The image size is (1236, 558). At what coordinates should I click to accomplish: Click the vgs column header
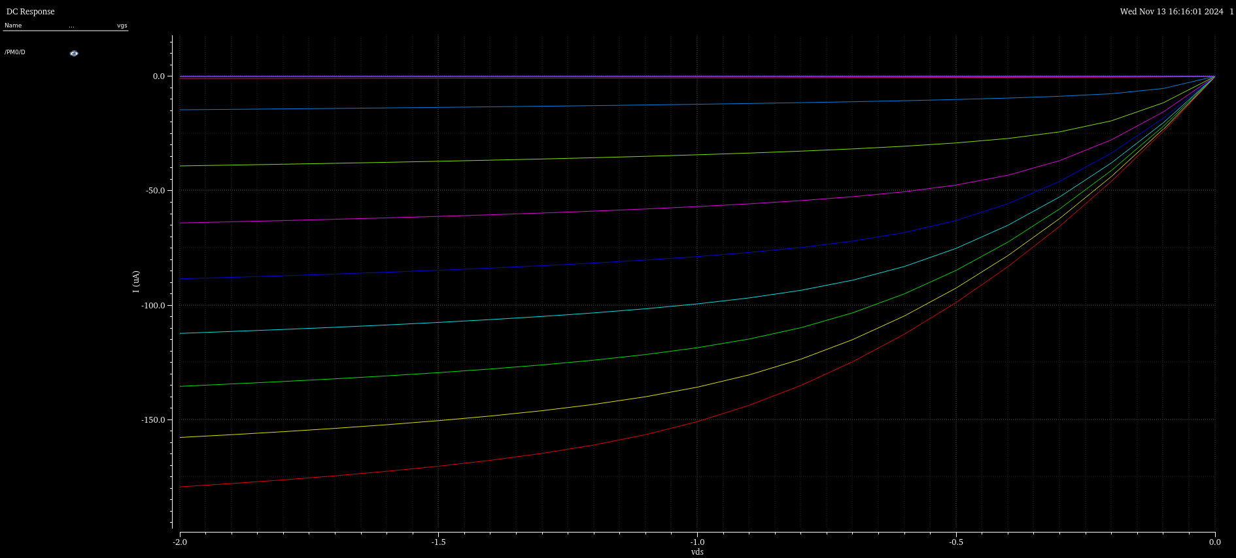122,25
